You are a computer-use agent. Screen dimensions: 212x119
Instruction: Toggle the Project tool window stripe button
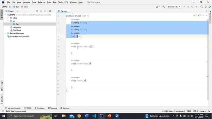click(2, 15)
